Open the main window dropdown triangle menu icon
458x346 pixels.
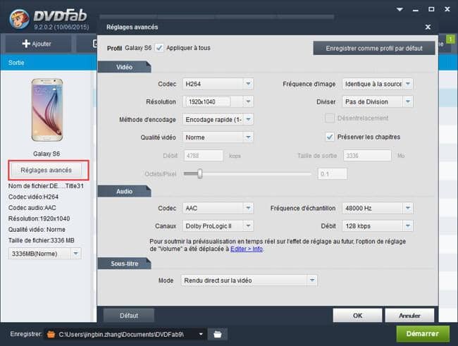click(x=400, y=9)
